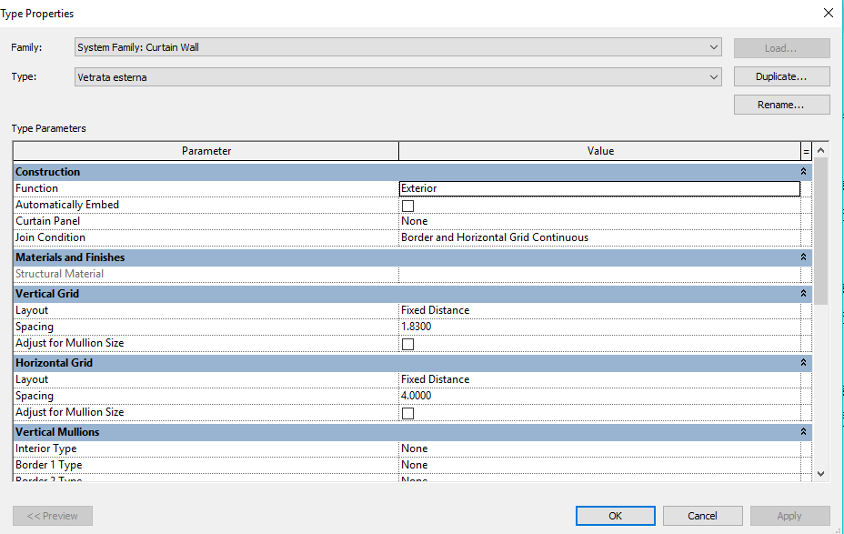Select Vertical Grid Layout value Fixed Distance
This screenshot has height=534, width=844.
[599, 310]
